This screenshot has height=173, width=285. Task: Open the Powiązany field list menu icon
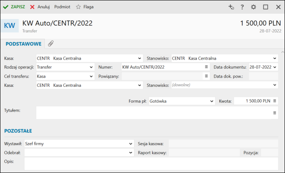point(206,76)
